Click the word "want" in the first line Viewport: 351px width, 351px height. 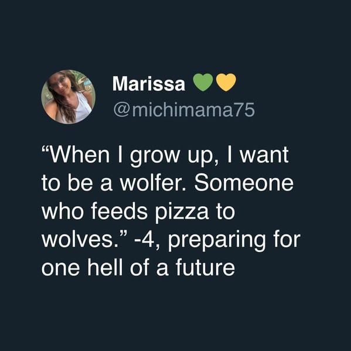point(264,155)
